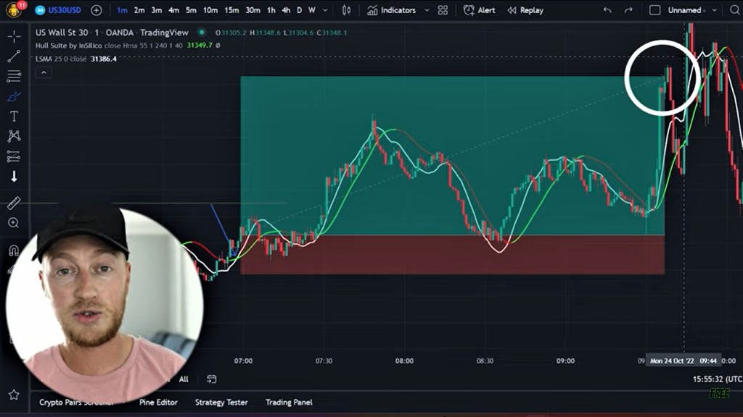
Task: Expand the Indicators favorites dropdown arrow
Action: [426, 10]
